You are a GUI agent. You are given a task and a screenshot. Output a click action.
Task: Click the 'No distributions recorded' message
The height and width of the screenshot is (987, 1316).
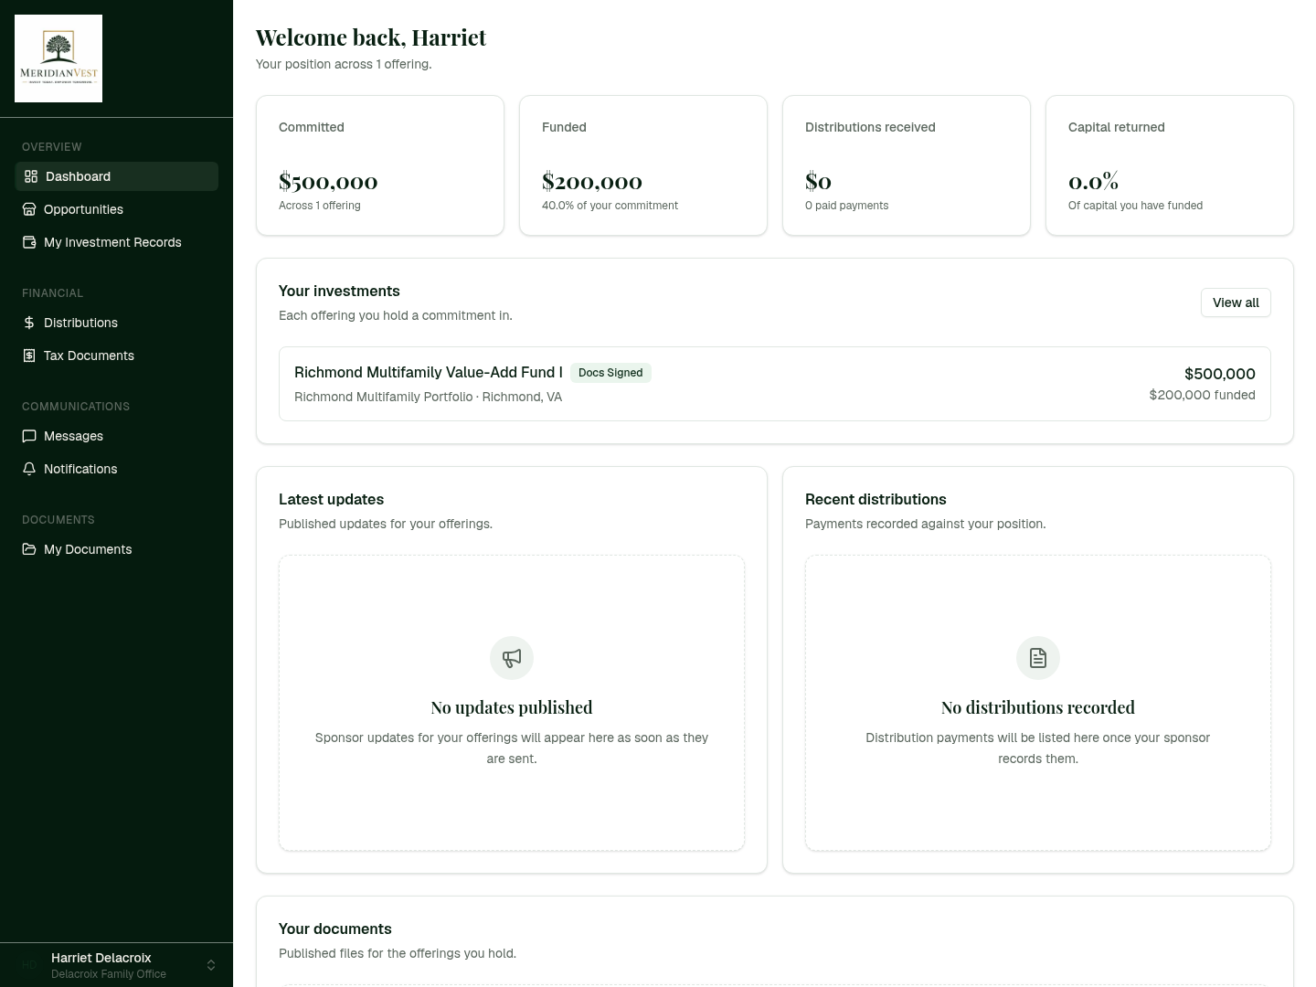[1038, 707]
